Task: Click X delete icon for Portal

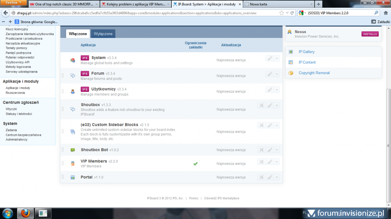Action: [x=261, y=177]
